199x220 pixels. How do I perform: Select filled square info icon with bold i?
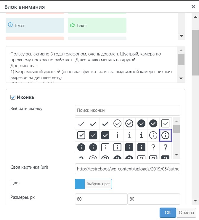pyautogui.click(x=141, y=147)
